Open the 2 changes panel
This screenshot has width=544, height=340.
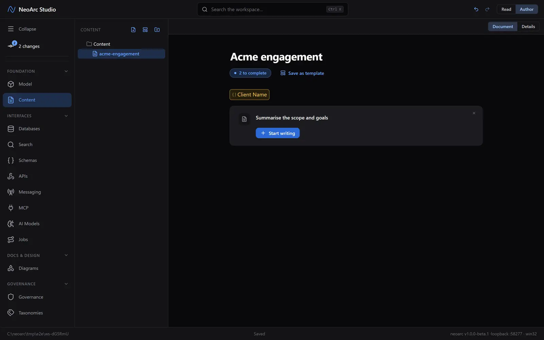pos(37,46)
